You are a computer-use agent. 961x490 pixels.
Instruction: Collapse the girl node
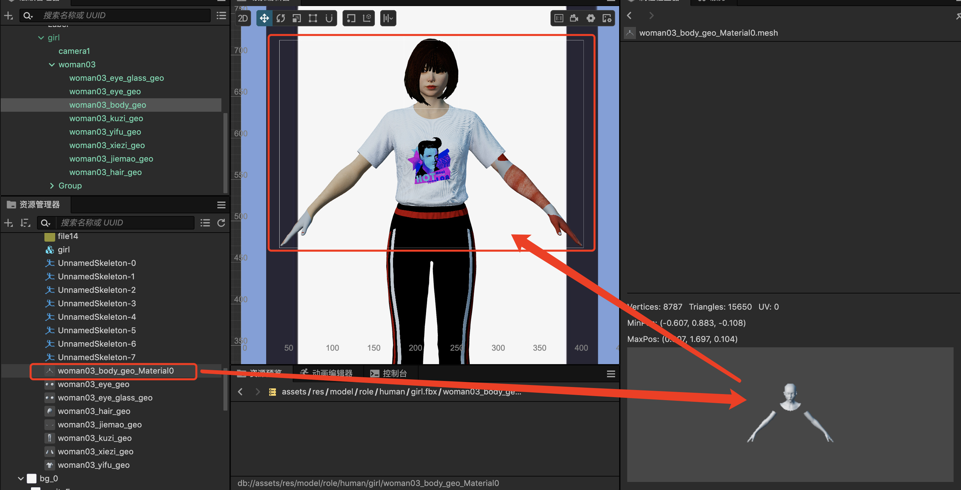(41, 38)
